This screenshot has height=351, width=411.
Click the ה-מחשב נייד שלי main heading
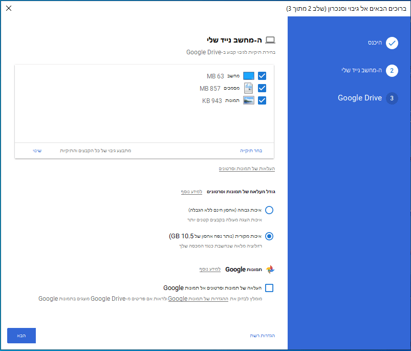tap(234, 40)
